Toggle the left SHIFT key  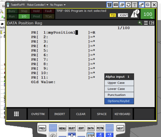click(53, 128)
